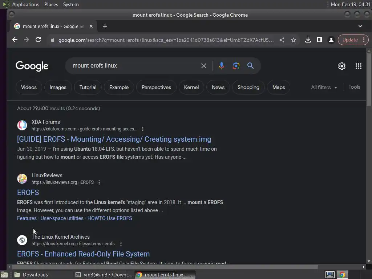The height and width of the screenshot is (279, 372).
Task: Open HOWTO Use EROFS sitelink
Action: (110, 218)
